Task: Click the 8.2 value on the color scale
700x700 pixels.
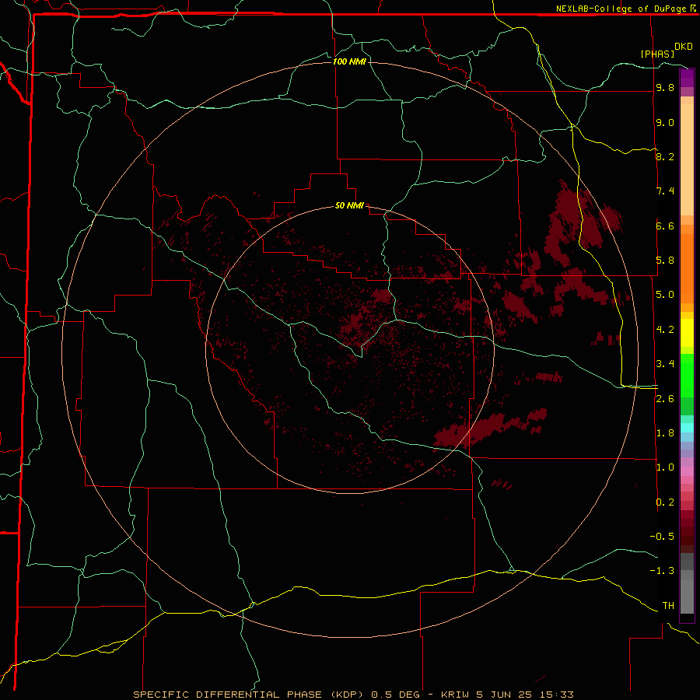Action: point(665,156)
